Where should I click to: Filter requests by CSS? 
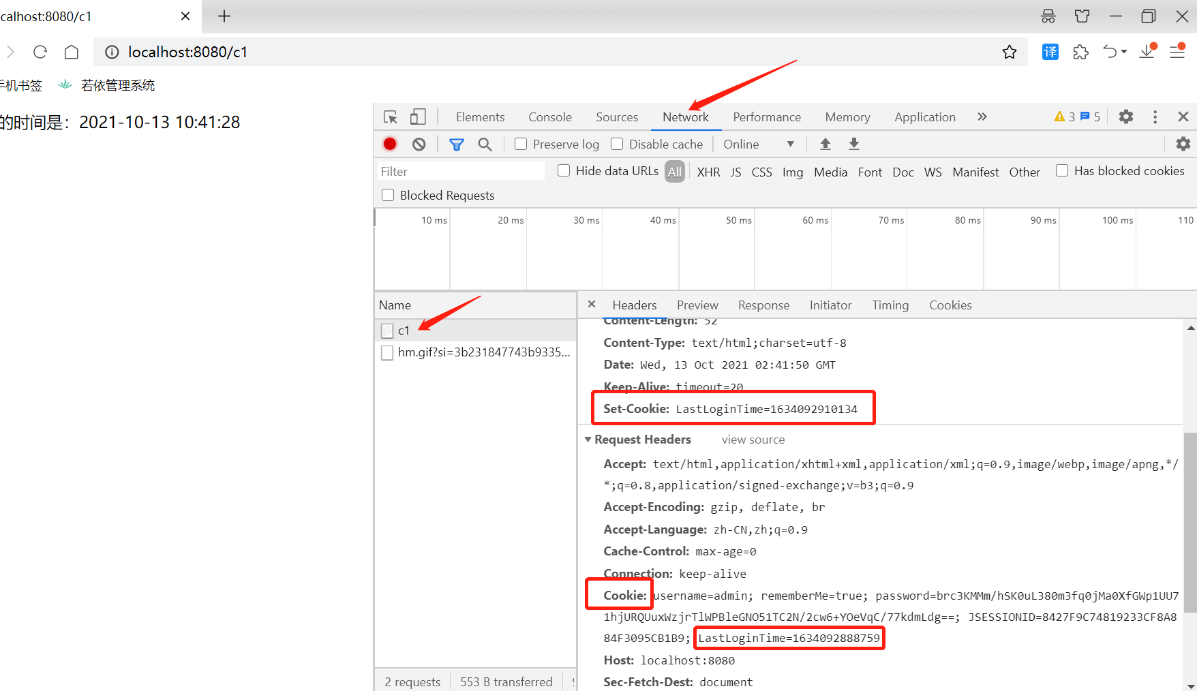coord(761,172)
